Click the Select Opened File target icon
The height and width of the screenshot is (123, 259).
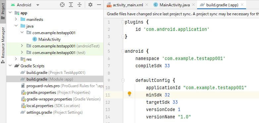[x=62, y=5]
